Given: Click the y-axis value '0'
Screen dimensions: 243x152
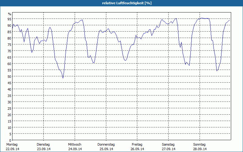Looking at the screenshot, I should pos(10,140).
